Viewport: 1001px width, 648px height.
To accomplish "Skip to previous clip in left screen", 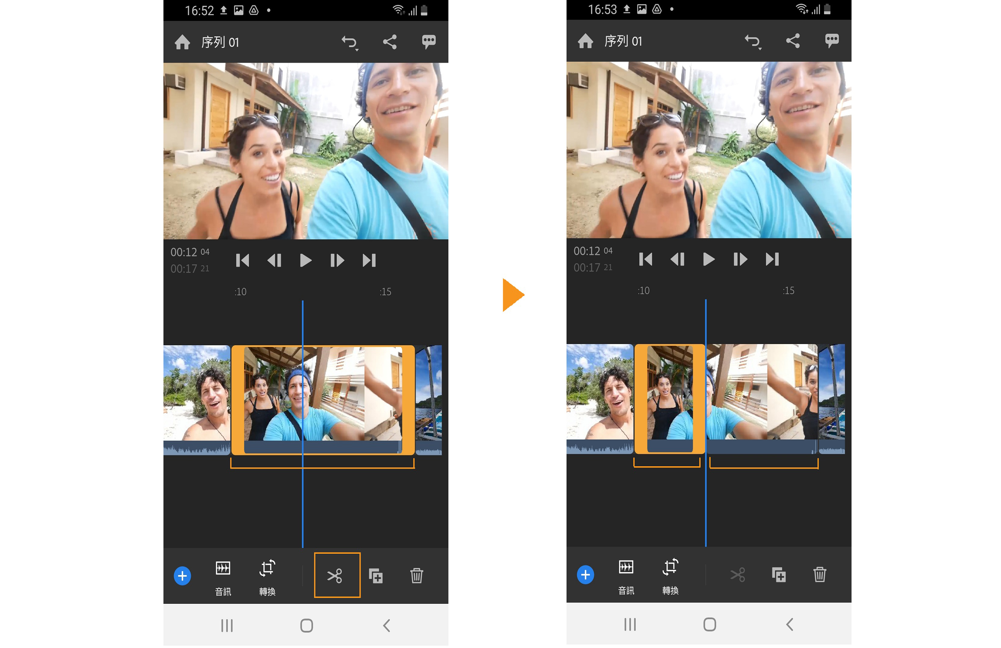I will pos(243,261).
